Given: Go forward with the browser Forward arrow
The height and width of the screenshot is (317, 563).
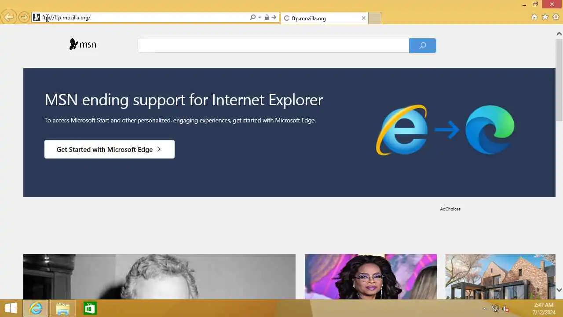Looking at the screenshot, I should [24, 18].
